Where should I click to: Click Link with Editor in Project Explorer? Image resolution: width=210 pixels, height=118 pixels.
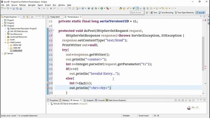[x=28, y=17]
